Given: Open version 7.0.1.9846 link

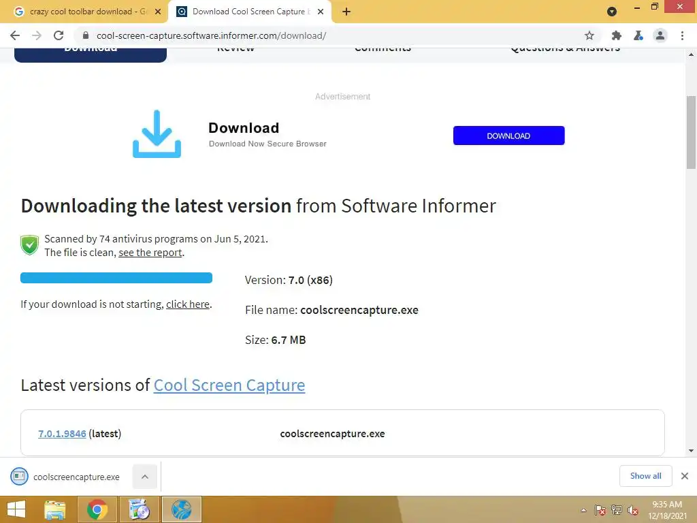Looking at the screenshot, I should point(62,434).
